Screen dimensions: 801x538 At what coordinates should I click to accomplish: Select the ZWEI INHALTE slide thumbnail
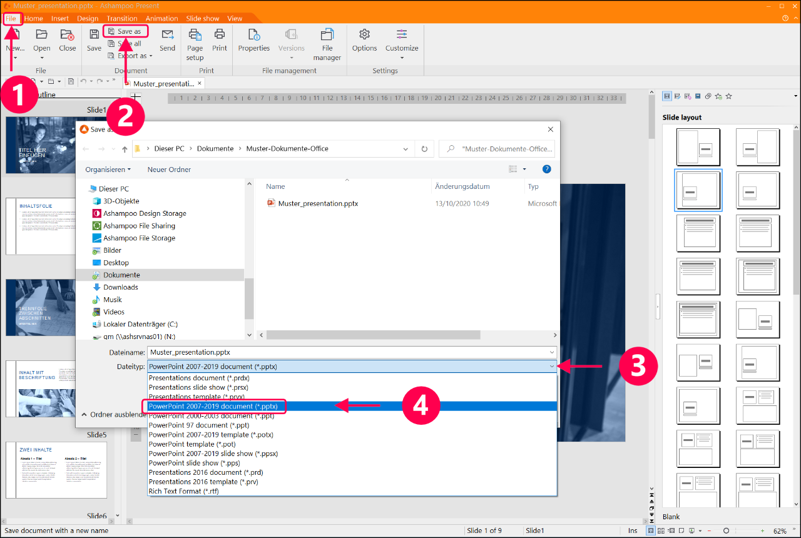coord(56,470)
